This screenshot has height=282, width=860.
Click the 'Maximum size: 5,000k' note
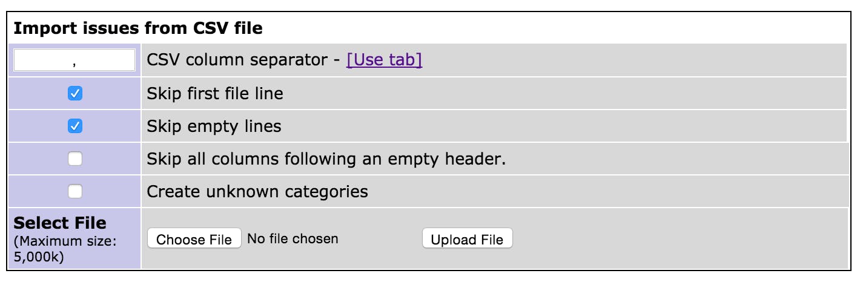tap(64, 248)
